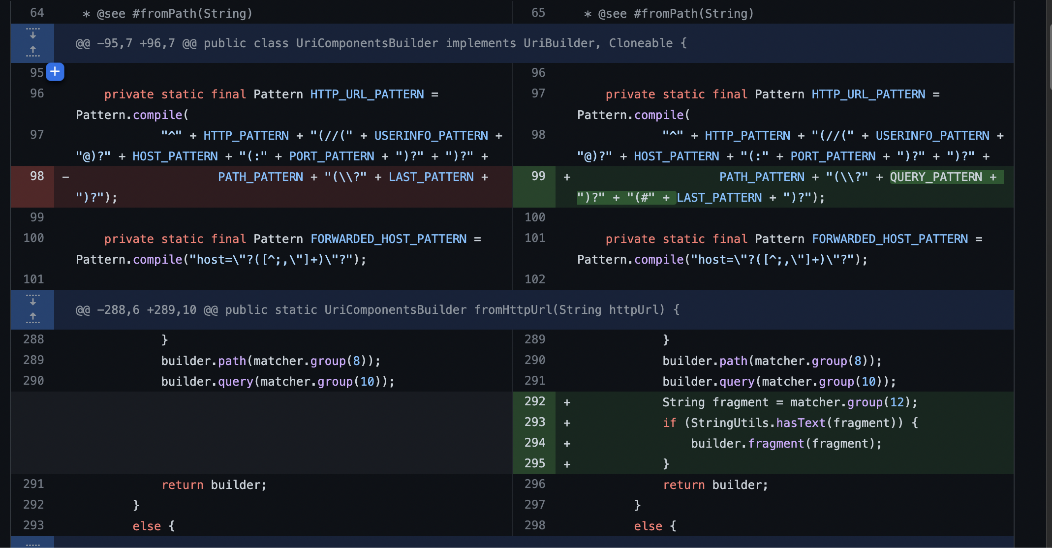
Task: Click the plus marker on added line 292
Action: [x=567, y=402]
